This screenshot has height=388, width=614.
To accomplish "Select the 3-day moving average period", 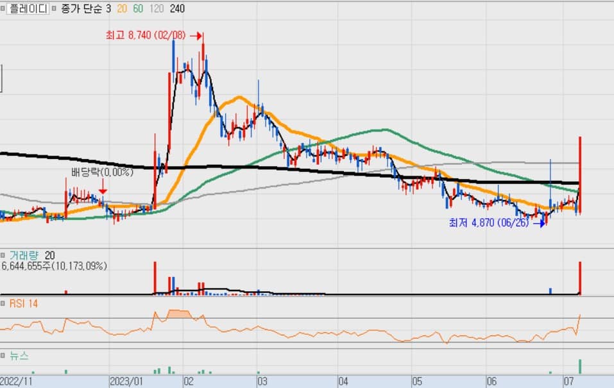I will [x=108, y=8].
